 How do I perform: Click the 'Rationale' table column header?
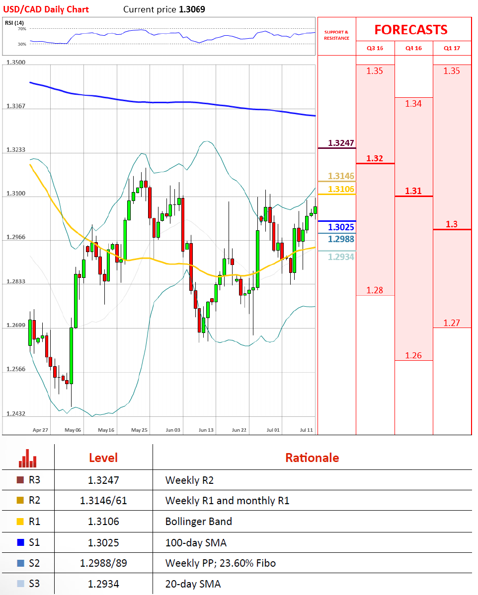point(313,458)
